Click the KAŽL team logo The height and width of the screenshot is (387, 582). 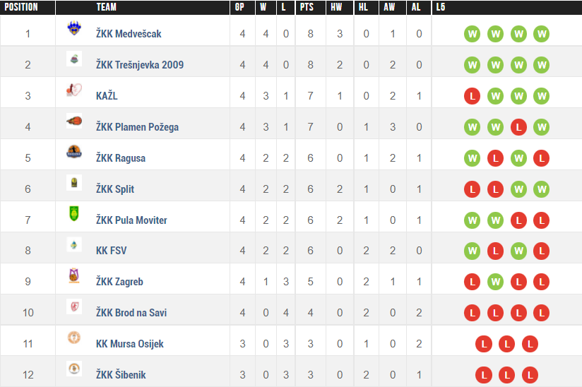point(74,90)
